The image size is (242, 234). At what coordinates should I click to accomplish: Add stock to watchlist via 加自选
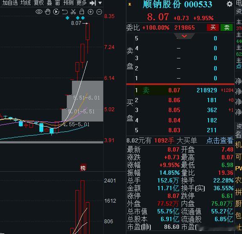[10, 3]
